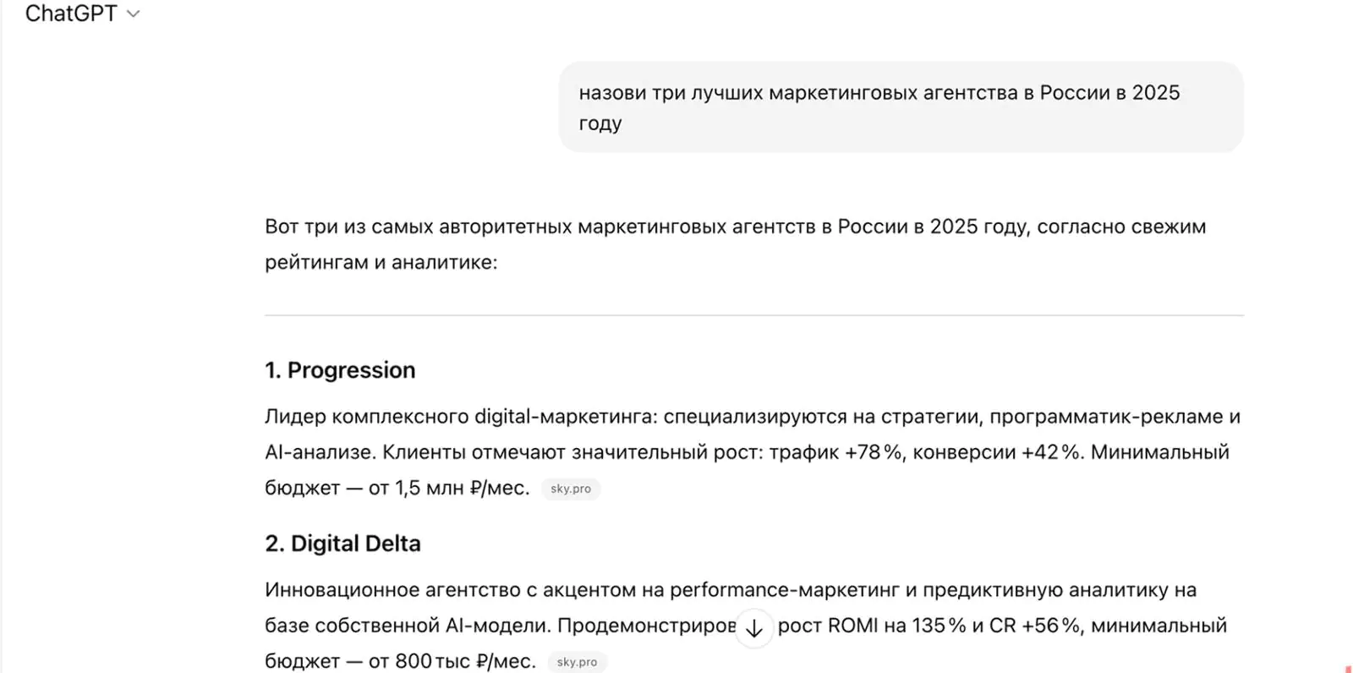Click the user message bubble
The image size is (1353, 673).
901,107
